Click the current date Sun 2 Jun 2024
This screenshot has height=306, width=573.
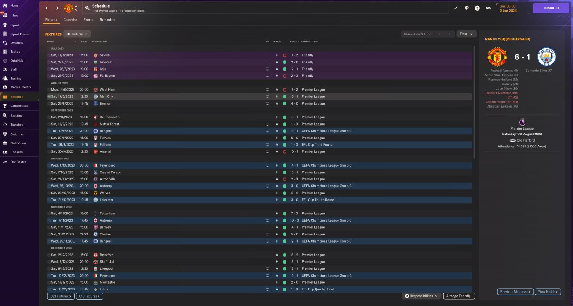coord(508,8)
